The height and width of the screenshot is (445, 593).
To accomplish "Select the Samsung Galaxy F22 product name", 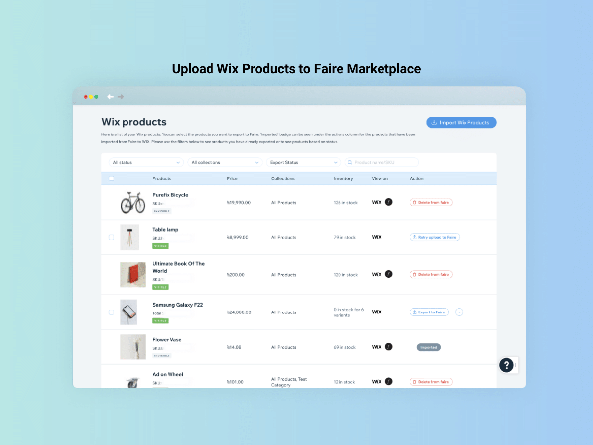I will 177,305.
